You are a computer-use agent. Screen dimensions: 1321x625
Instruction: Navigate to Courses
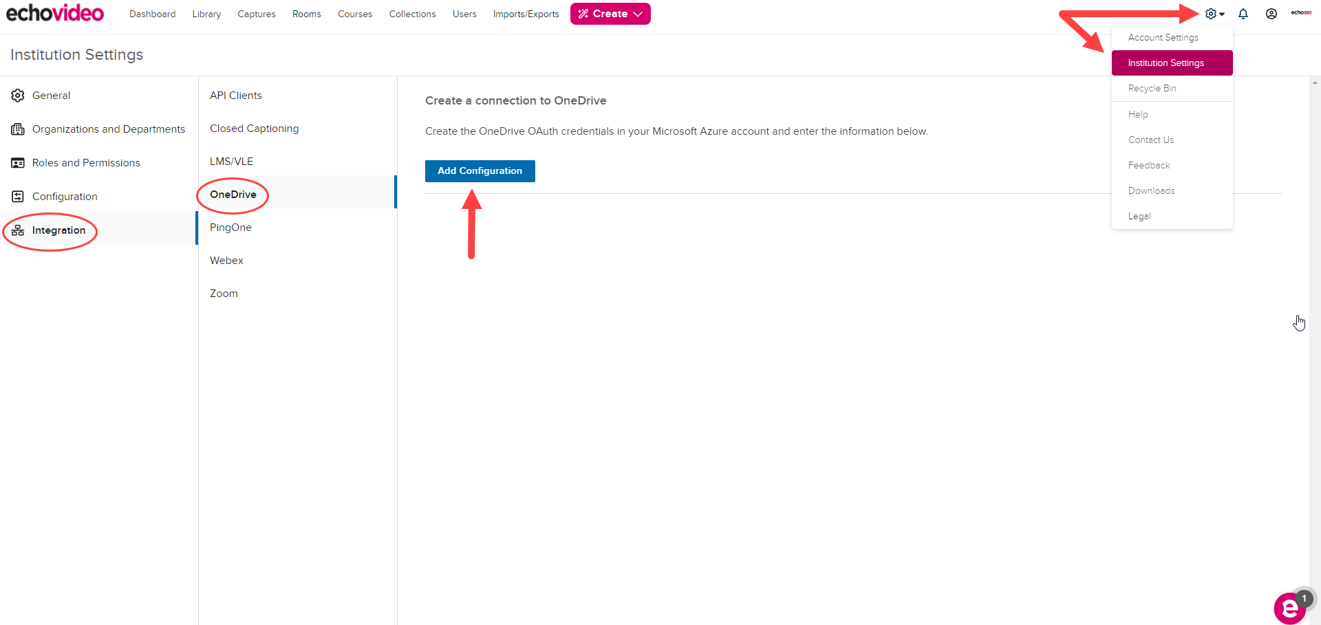click(355, 14)
